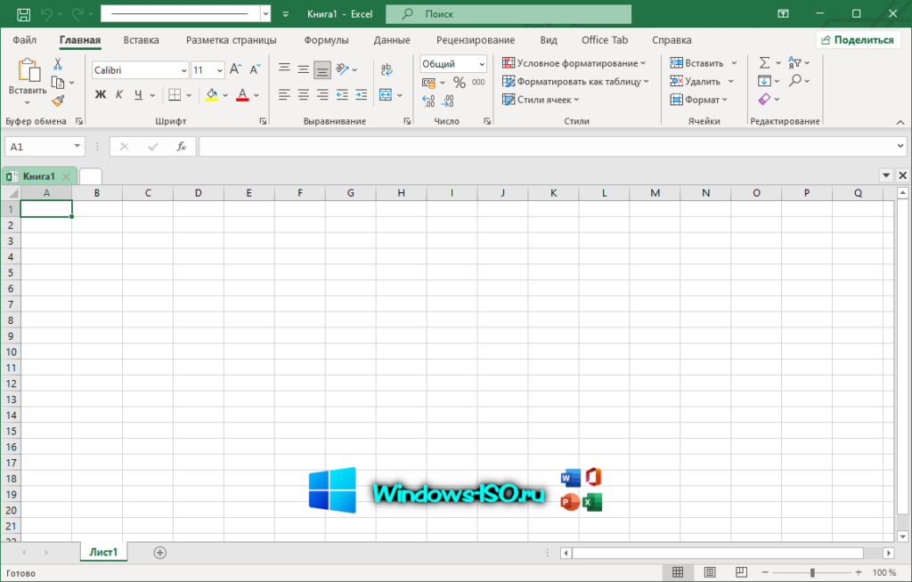Switch to the Вставка tab
Image resolution: width=912 pixels, height=582 pixels.
142,40
